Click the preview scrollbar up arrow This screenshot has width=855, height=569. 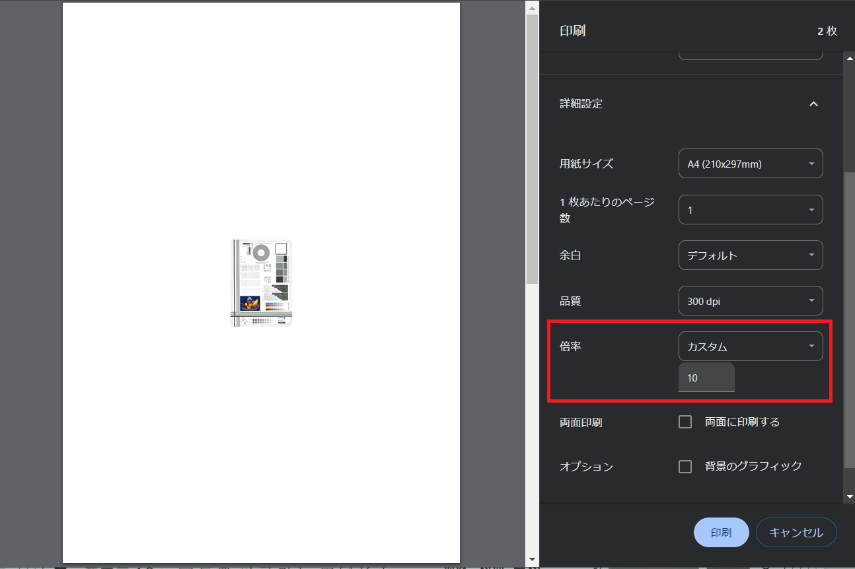coord(532,7)
